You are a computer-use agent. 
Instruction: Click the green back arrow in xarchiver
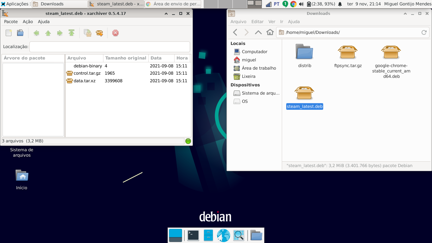point(36,33)
